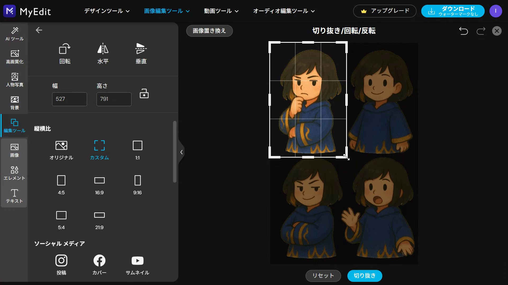The image size is (508, 285).
Task: Click the rotate (回転) icon
Action: pyautogui.click(x=65, y=49)
